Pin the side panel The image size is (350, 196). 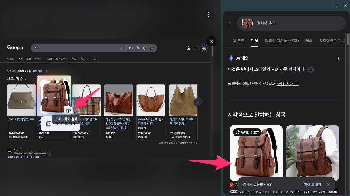(x=337, y=5)
